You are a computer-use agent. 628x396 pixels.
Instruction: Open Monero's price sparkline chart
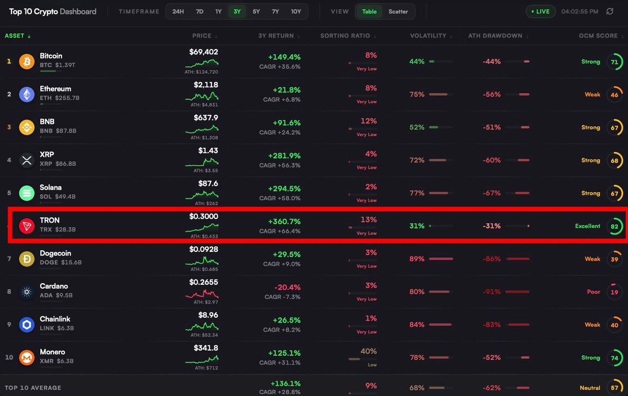coord(202,359)
